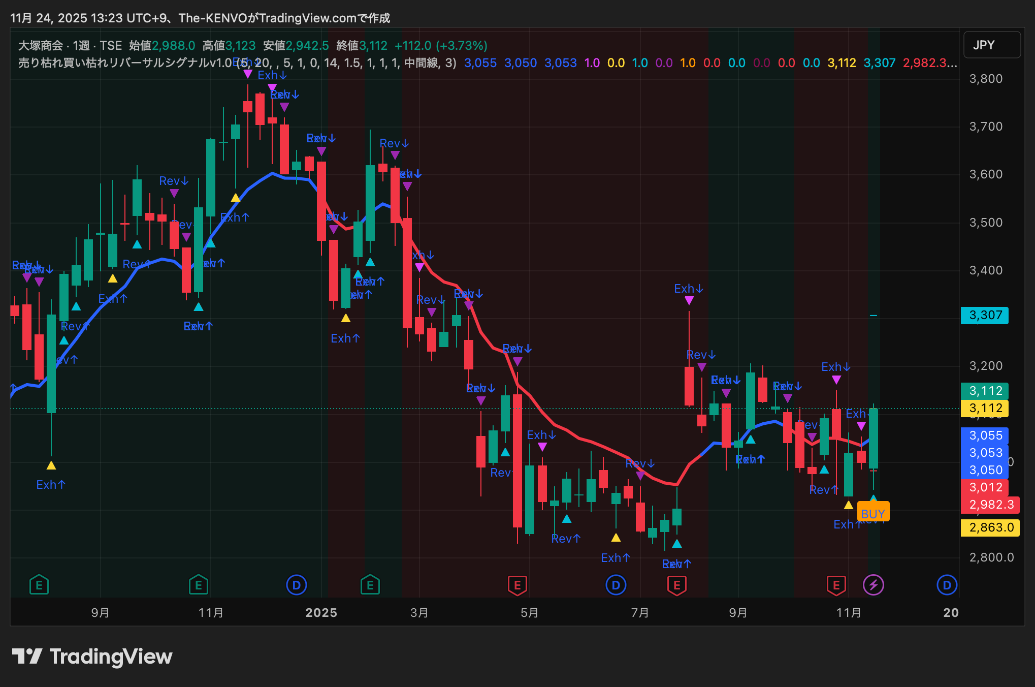Click the blue D dividend marker above '20'
The width and height of the screenshot is (1035, 687).
click(x=947, y=585)
